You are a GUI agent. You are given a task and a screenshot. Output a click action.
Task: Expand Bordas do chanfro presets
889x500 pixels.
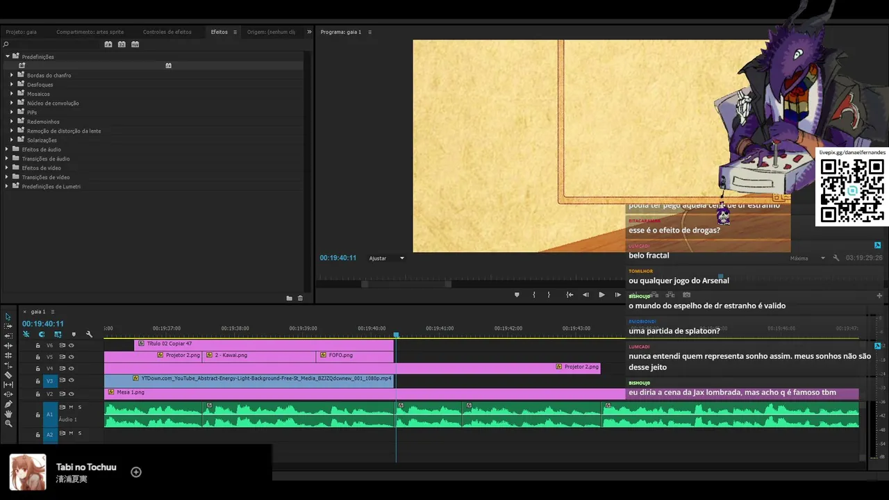click(12, 75)
